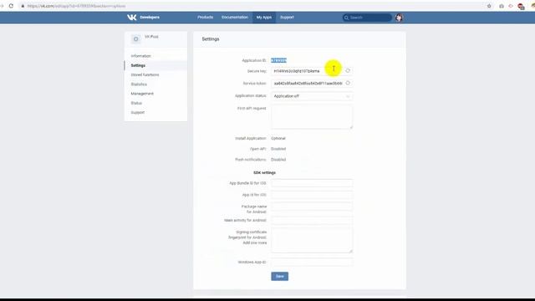The width and height of the screenshot is (535, 301).
Task: Open Products in the top navigation
Action: (205, 17)
